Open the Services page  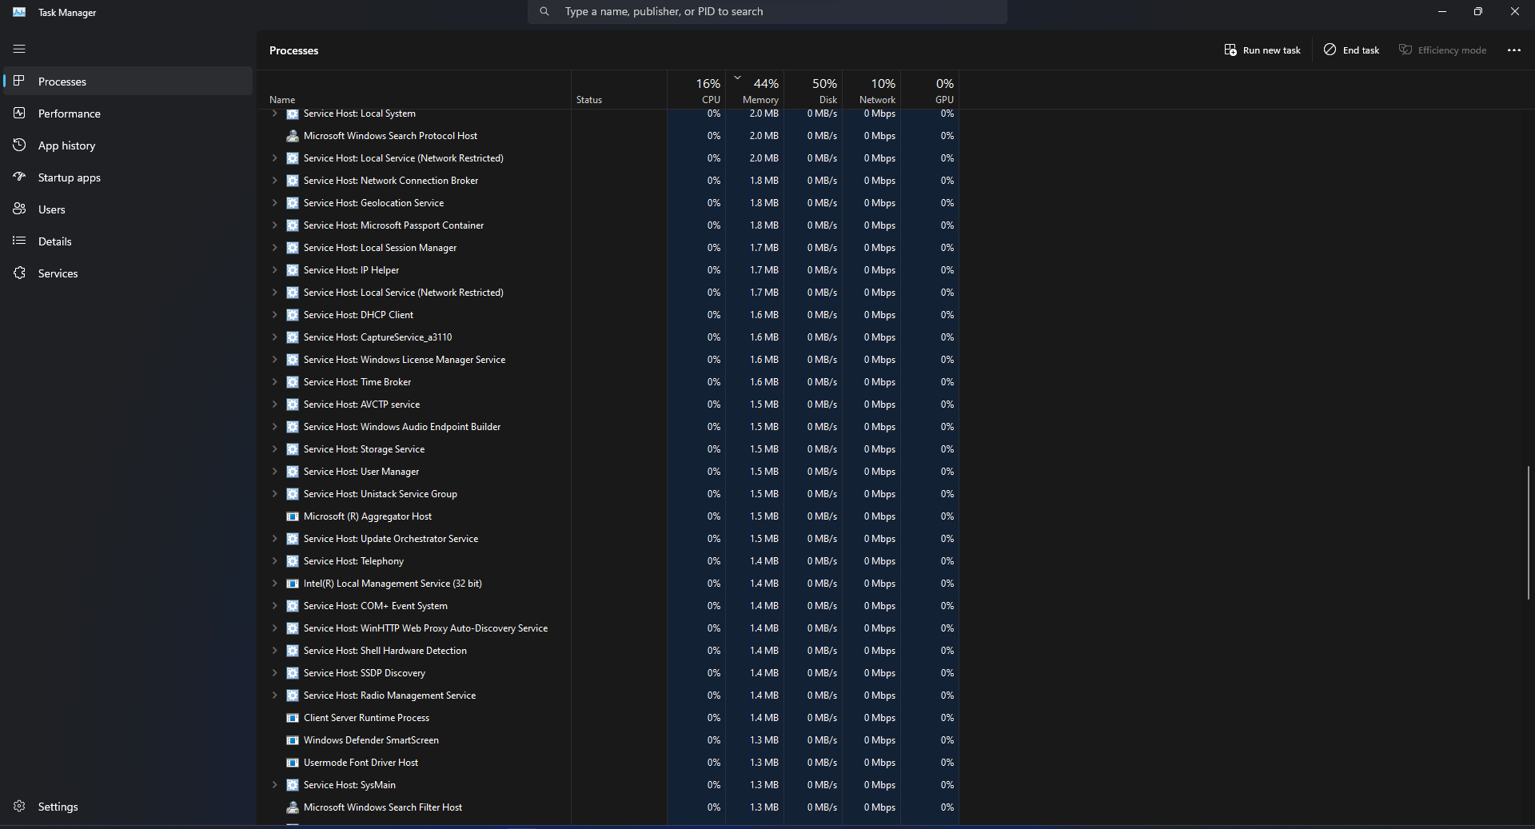[128, 273]
